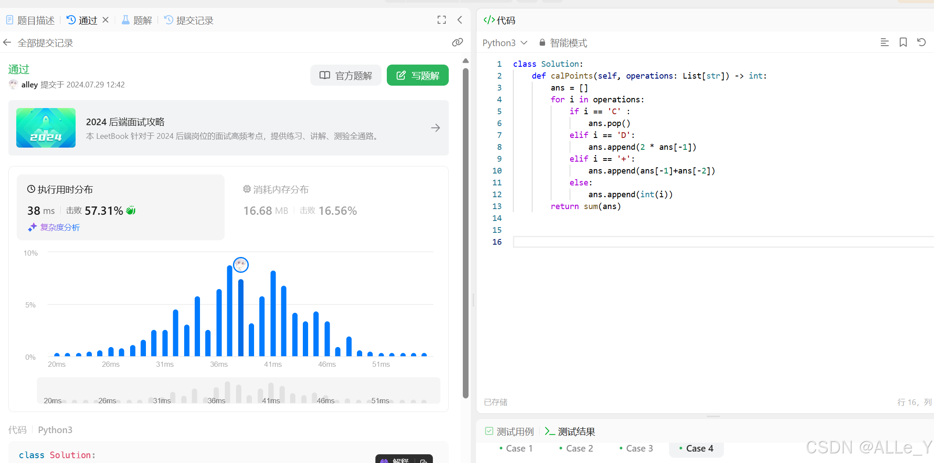The image size is (934, 463).
Task: Collapse the panel with the left chevron
Action: 460,20
